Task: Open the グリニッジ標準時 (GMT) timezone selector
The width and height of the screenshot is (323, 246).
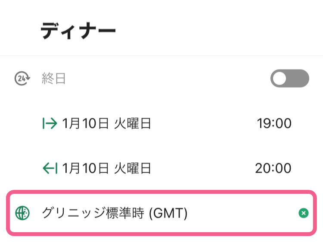Action: (x=161, y=213)
